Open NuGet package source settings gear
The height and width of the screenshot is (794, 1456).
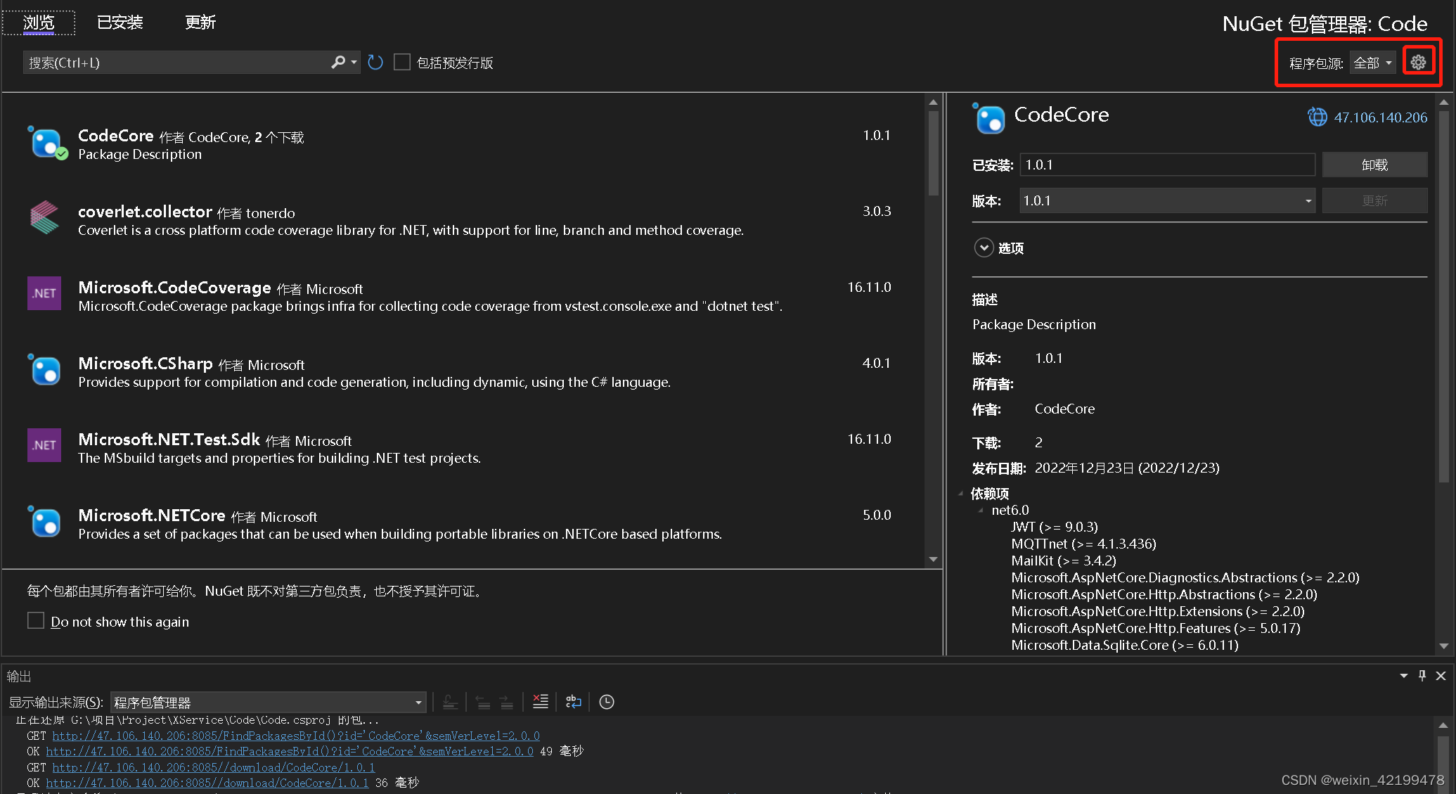[1418, 63]
